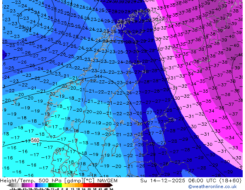Click the bright red swatch in the legend
Image resolution: width=245 pixels, height=190 pixels.
(84, 185)
